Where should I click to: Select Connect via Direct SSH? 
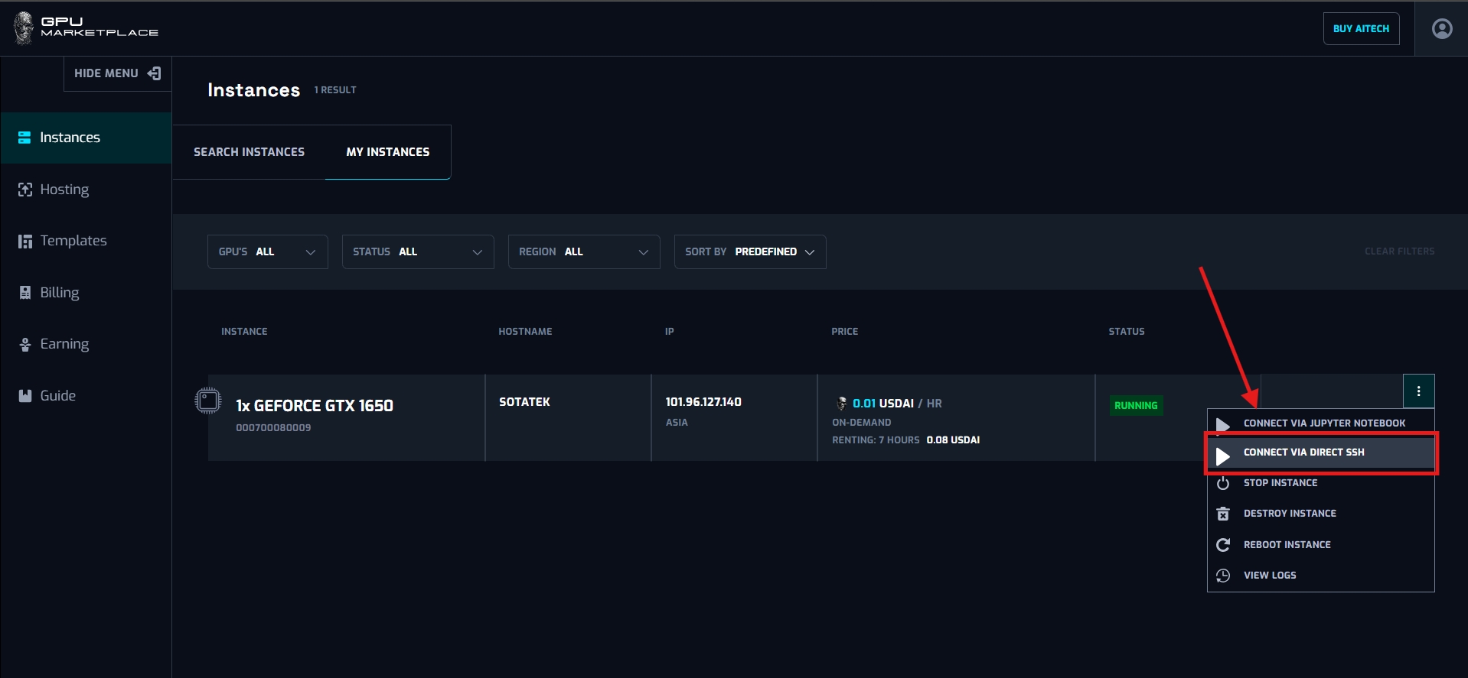point(1303,453)
